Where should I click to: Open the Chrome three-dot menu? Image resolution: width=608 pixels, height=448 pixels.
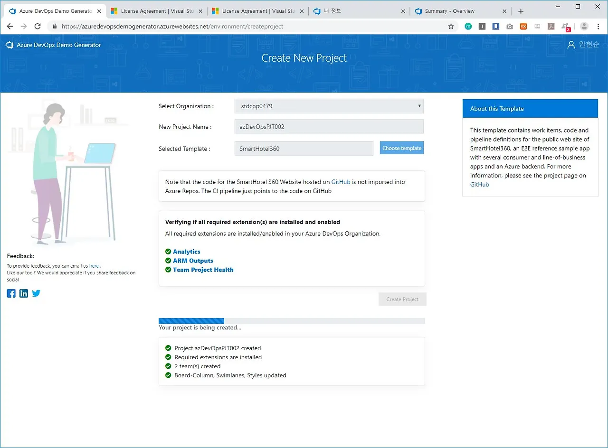click(x=598, y=27)
